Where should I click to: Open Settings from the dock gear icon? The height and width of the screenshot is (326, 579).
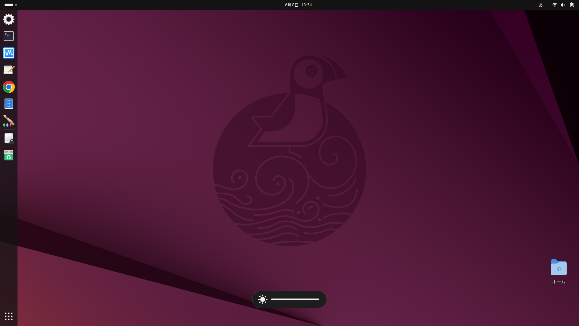click(x=8, y=19)
